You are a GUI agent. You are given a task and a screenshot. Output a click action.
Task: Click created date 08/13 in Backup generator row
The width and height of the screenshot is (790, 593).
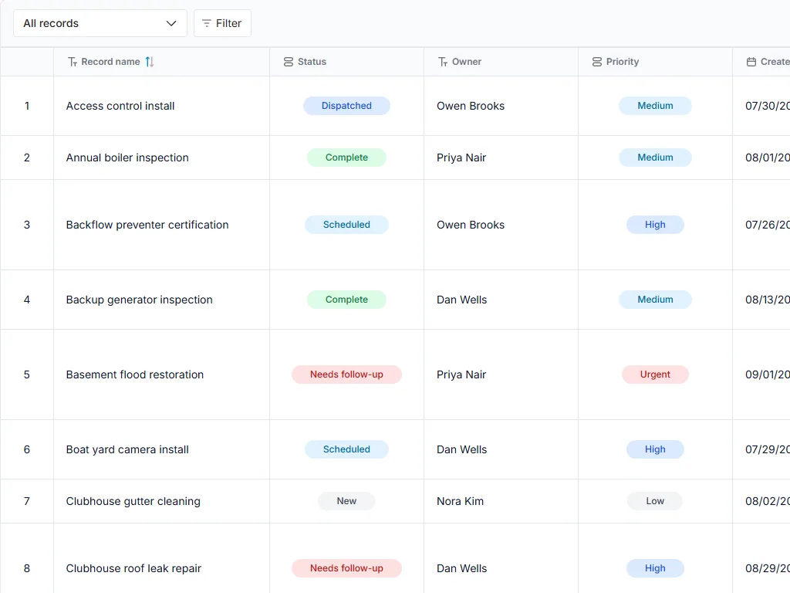(768, 300)
